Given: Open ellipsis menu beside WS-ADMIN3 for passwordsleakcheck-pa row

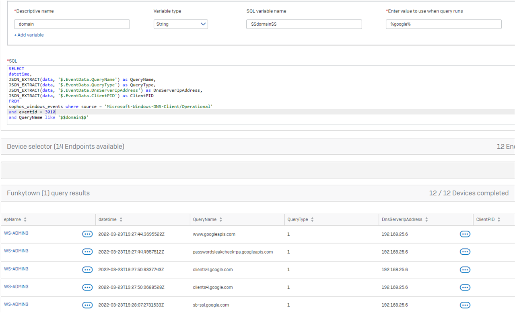Looking at the screenshot, I should (87, 252).
